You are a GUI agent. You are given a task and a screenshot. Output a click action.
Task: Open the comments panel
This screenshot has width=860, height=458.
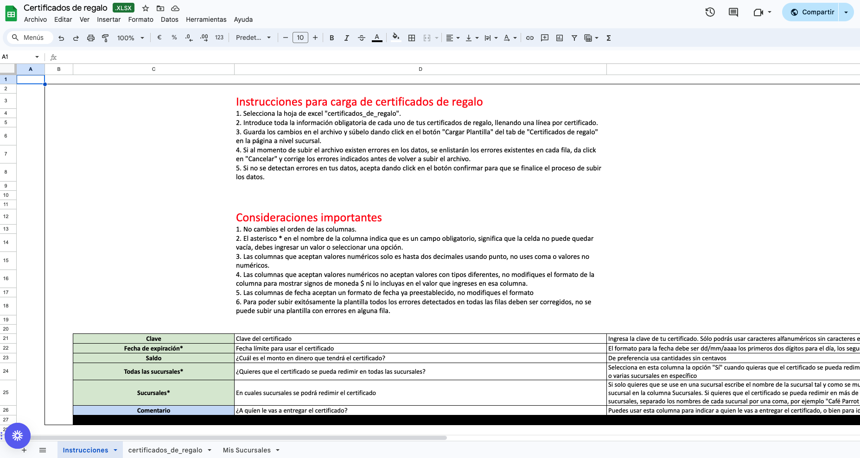click(x=733, y=12)
